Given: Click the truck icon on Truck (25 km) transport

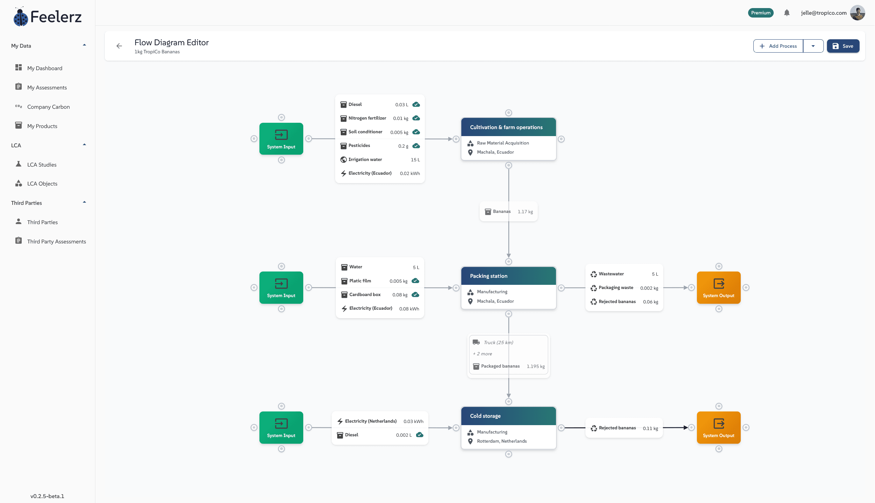Looking at the screenshot, I should tap(476, 342).
